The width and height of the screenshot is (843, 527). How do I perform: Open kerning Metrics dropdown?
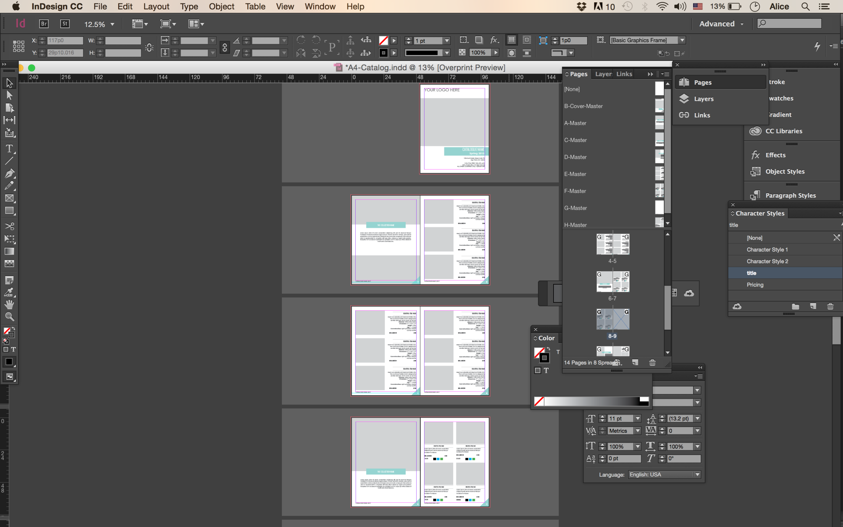coord(638,431)
